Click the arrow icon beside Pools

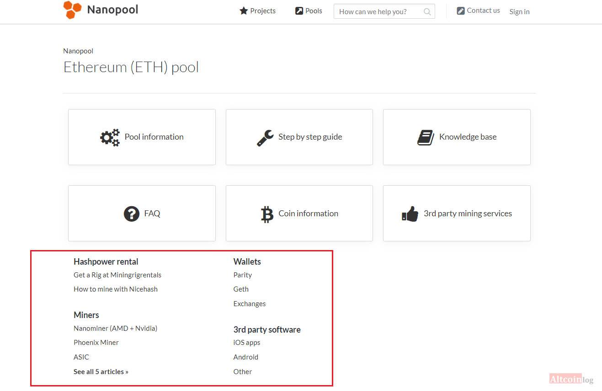pos(299,10)
